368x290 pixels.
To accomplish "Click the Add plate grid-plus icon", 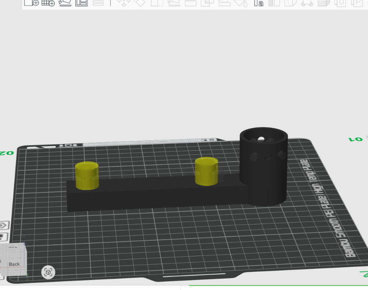I will coord(48,3).
